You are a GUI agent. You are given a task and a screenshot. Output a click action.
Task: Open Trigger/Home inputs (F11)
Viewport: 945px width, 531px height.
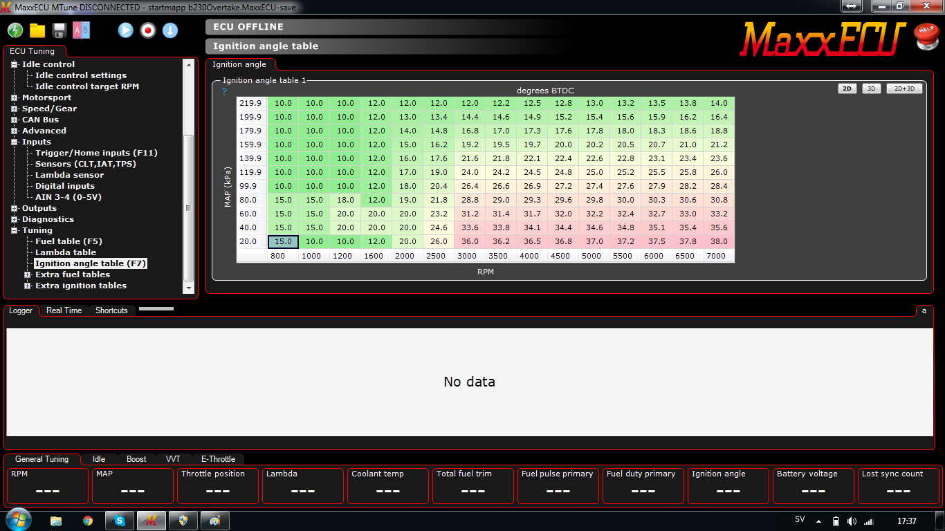pyautogui.click(x=97, y=153)
